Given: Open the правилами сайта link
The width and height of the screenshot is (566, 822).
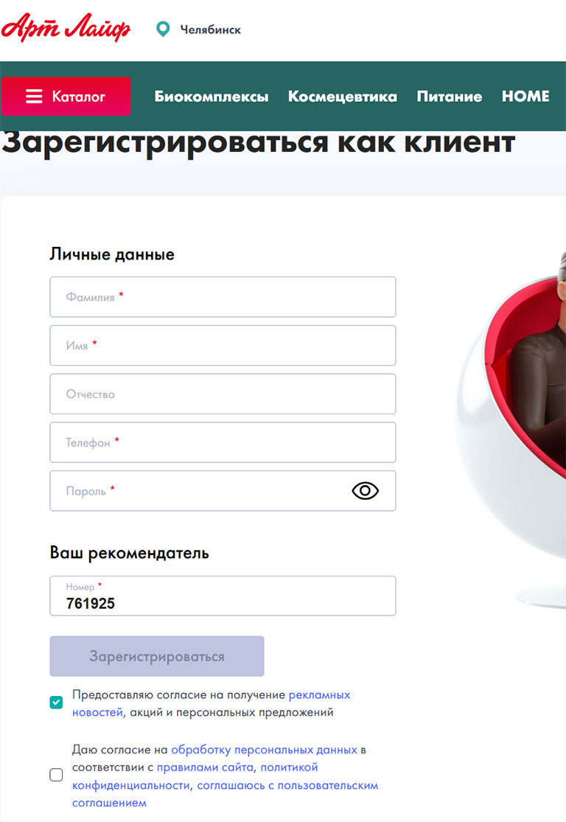Looking at the screenshot, I should coord(206,767).
